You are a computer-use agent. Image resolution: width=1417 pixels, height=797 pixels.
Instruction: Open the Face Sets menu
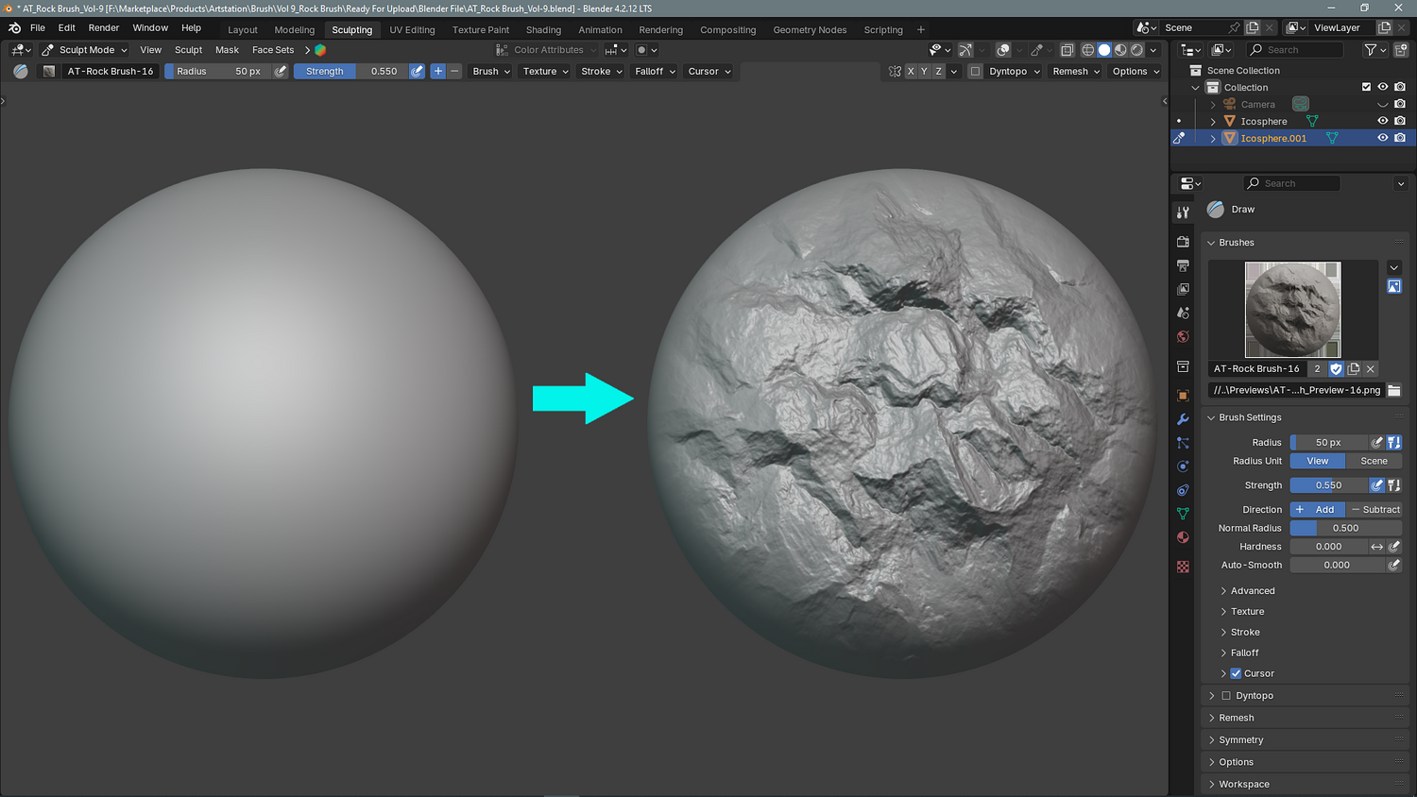[x=273, y=50]
